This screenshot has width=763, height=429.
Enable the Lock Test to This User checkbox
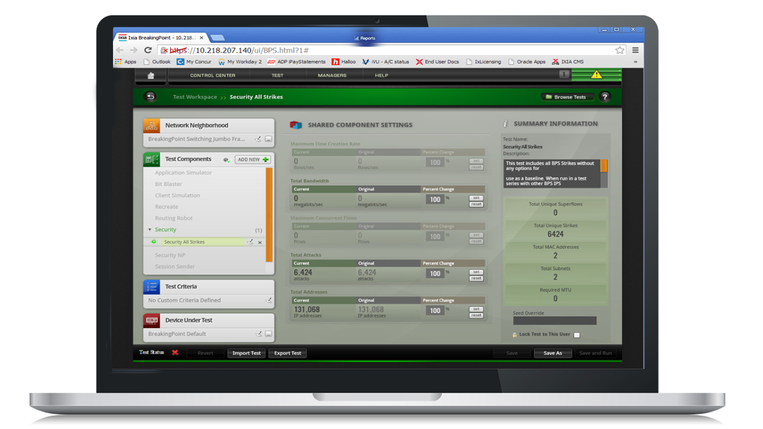tap(577, 335)
